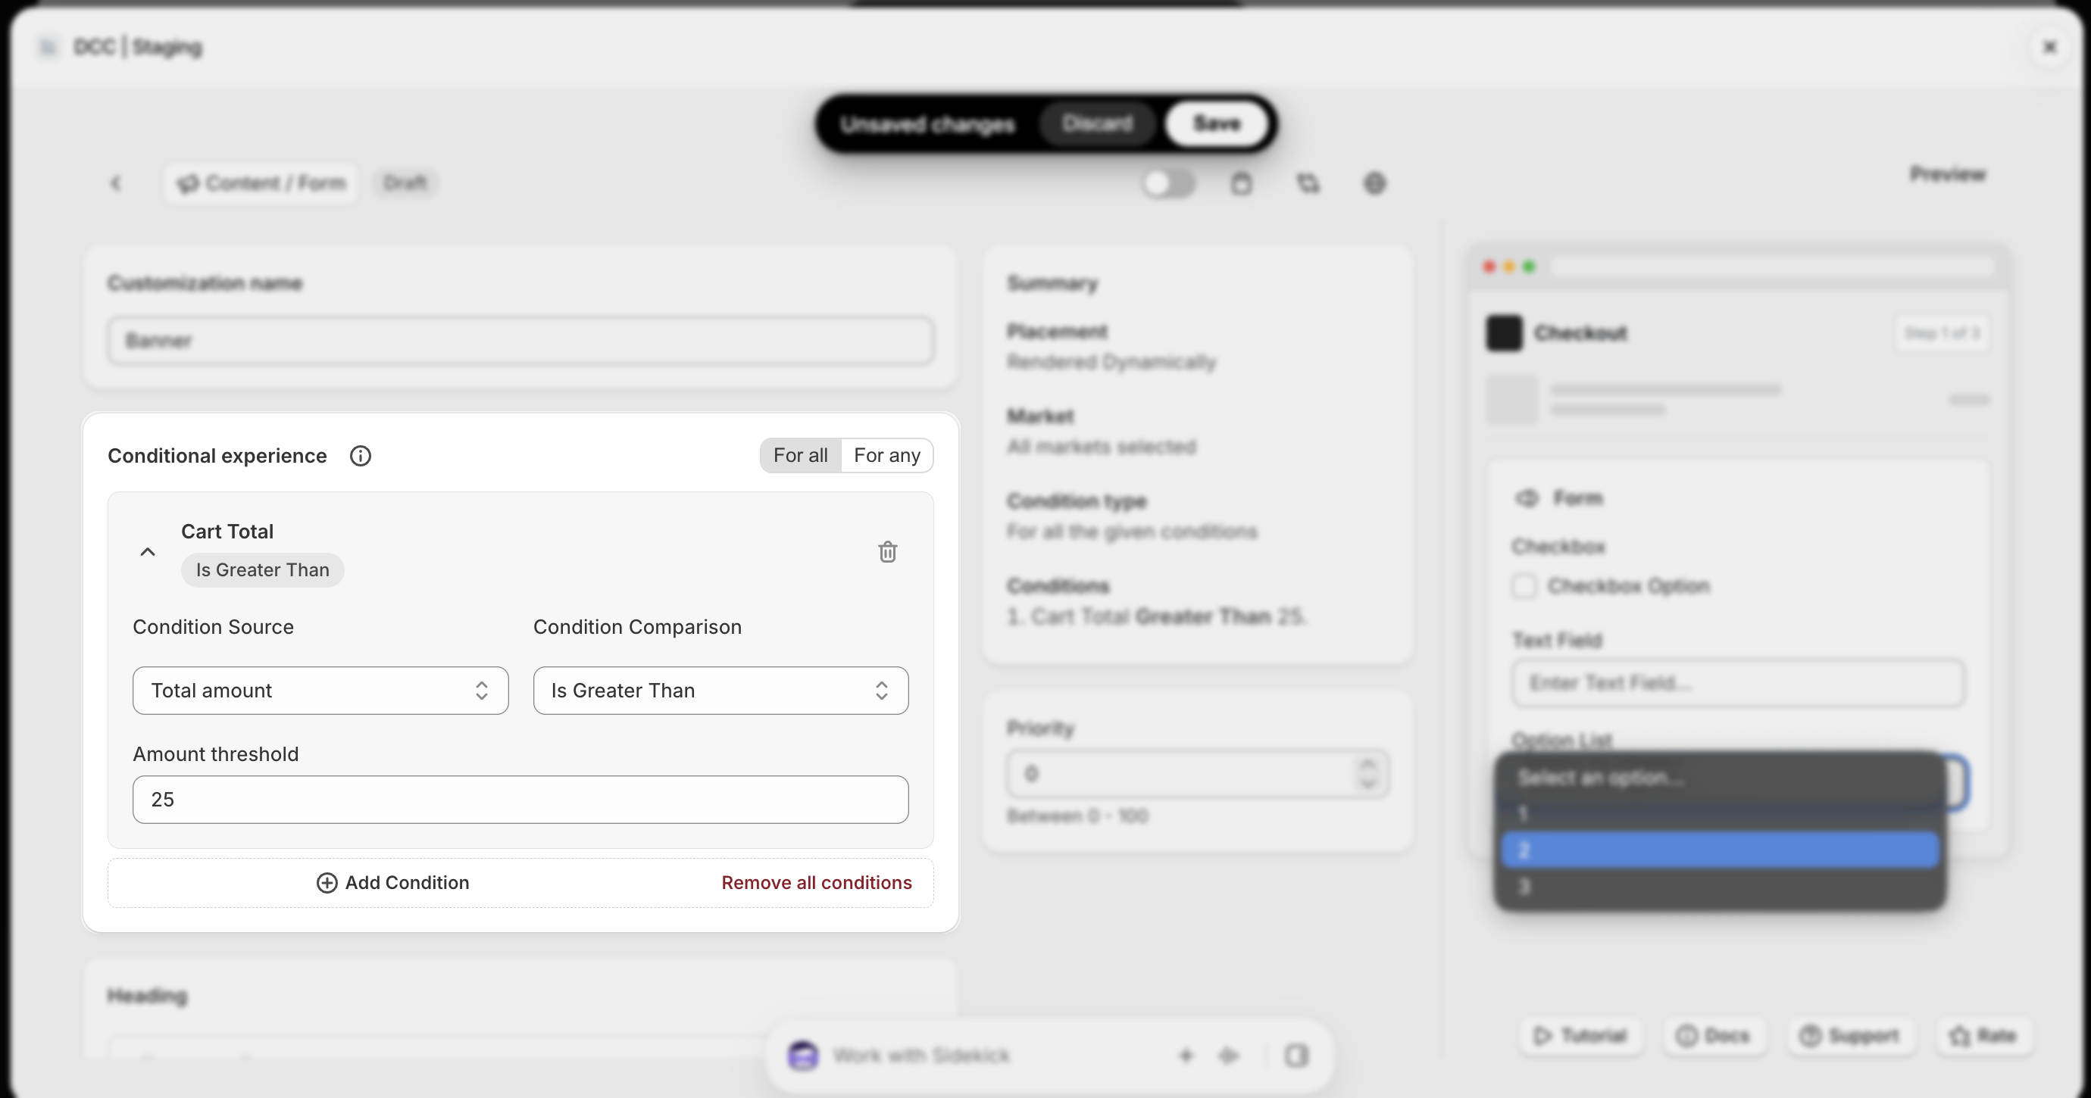Open the Tutorial button
Viewport: 2091px width, 1098px height.
coord(1580,1035)
